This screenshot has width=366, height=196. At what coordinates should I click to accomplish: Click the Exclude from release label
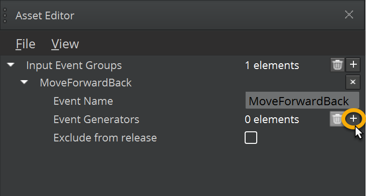105,138
